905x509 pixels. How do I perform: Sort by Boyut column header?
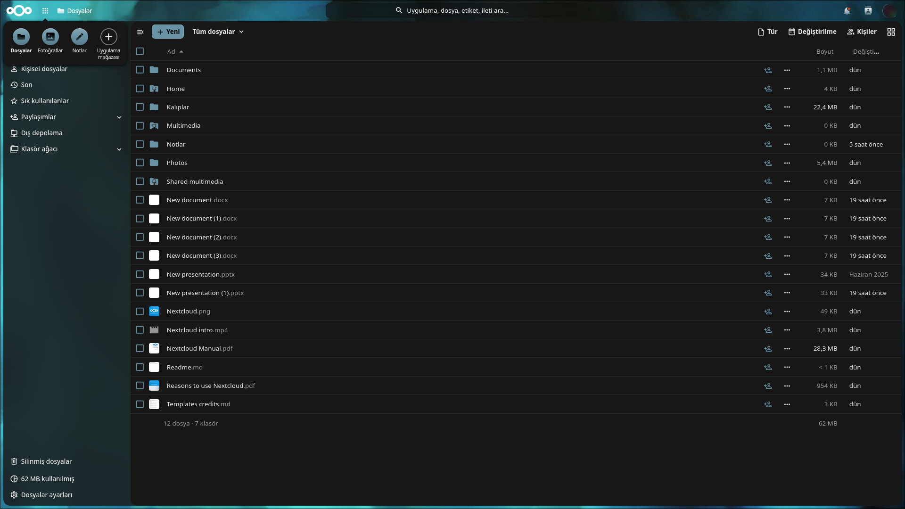pos(825,51)
